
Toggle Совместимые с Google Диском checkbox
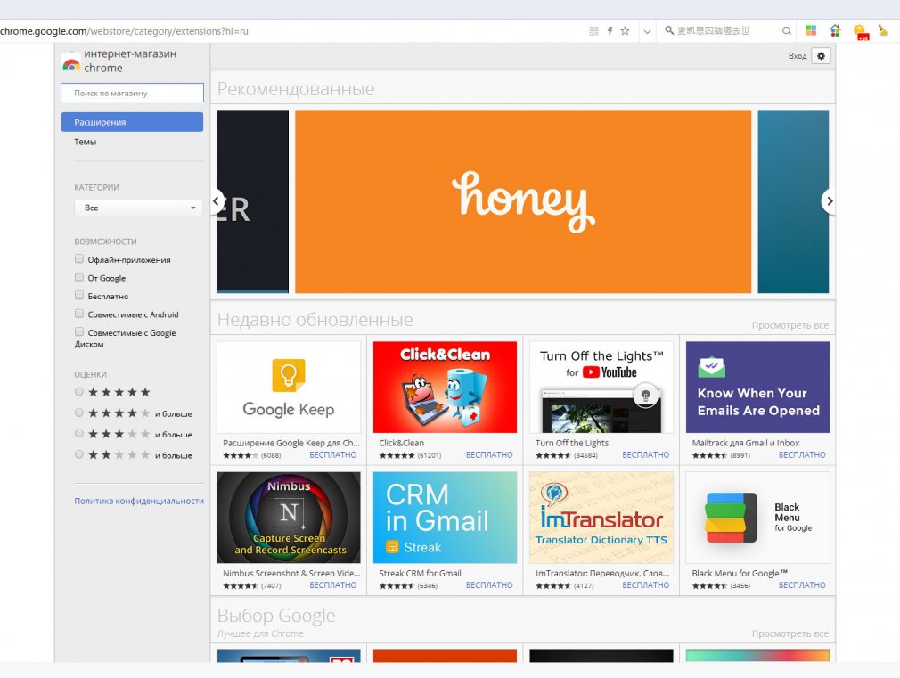tap(79, 331)
